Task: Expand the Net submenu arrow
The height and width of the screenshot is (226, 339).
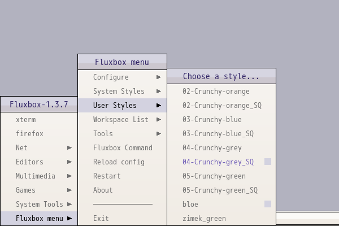Action: [x=69, y=147]
